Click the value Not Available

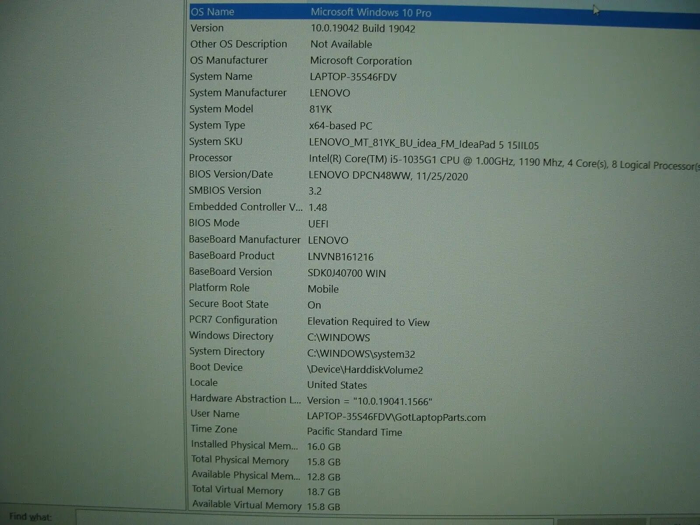click(x=341, y=45)
